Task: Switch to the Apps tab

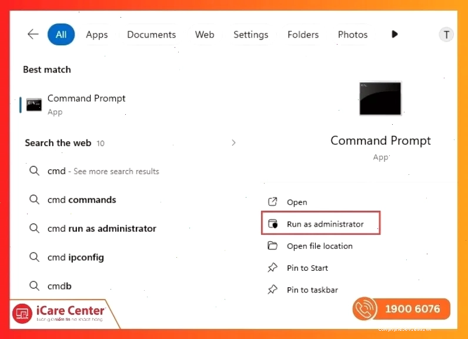Action: [x=96, y=35]
